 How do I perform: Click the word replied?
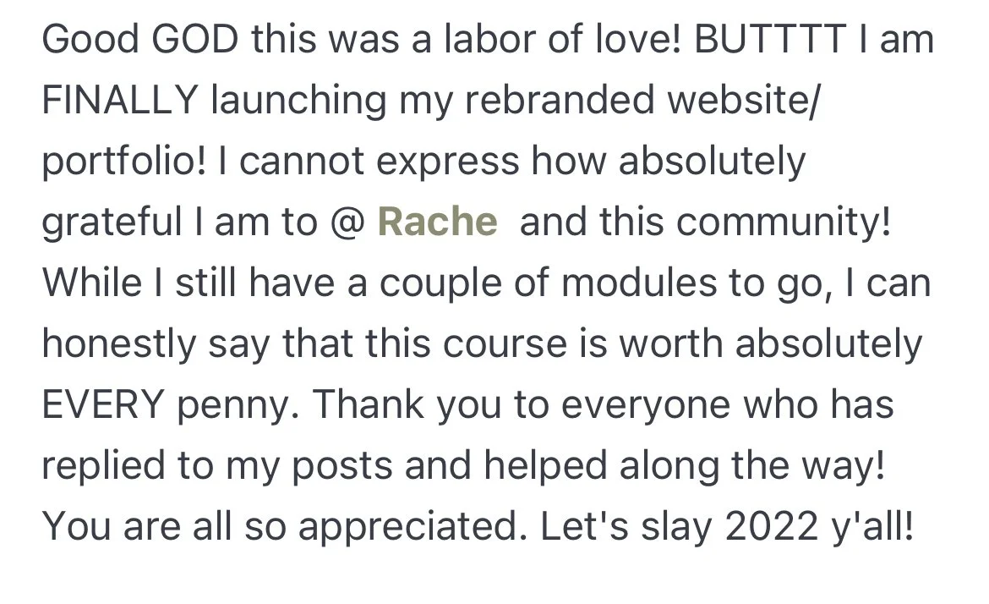point(104,466)
